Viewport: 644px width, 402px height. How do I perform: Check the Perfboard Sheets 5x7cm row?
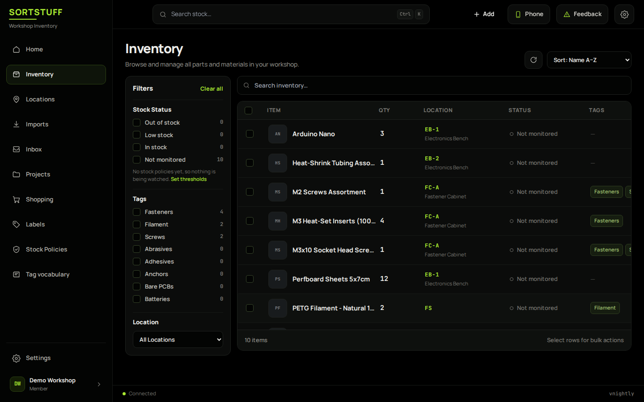250,279
